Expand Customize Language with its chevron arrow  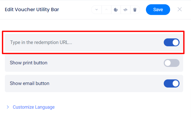point(8,107)
